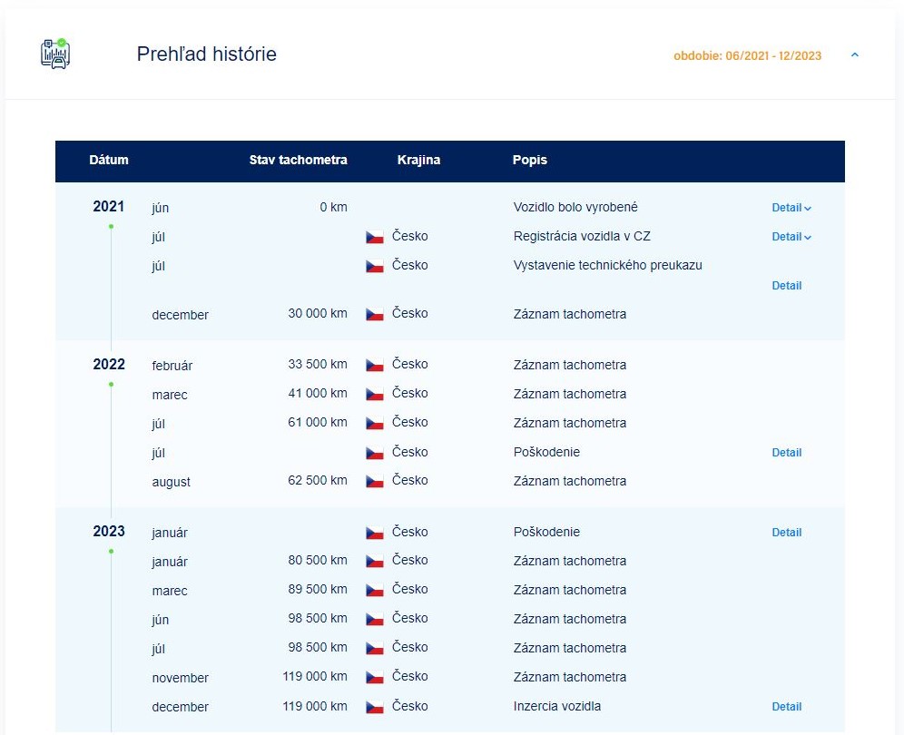The width and height of the screenshot is (904, 735).
Task: Click the 62 500 km odometer value
Action: [x=318, y=480]
